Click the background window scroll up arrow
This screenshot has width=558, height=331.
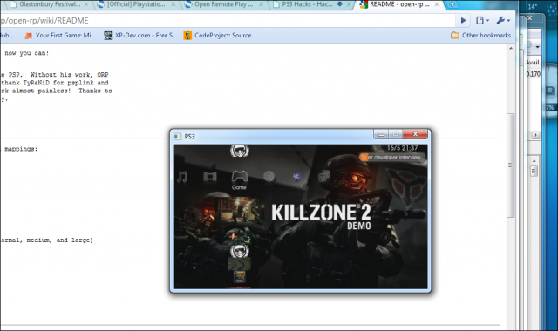[x=534, y=161]
